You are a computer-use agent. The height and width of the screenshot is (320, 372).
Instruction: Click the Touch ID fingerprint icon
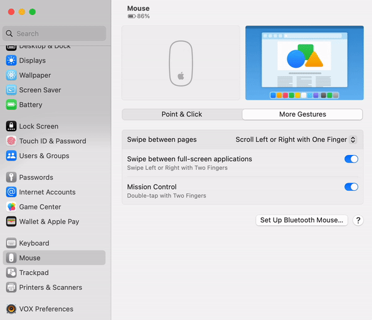click(11, 141)
